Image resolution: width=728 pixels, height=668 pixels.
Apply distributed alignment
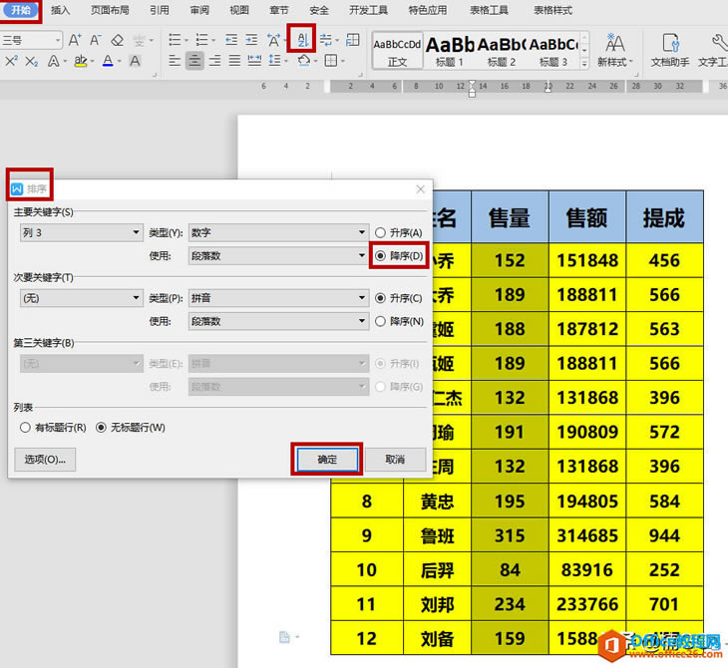click(254, 61)
